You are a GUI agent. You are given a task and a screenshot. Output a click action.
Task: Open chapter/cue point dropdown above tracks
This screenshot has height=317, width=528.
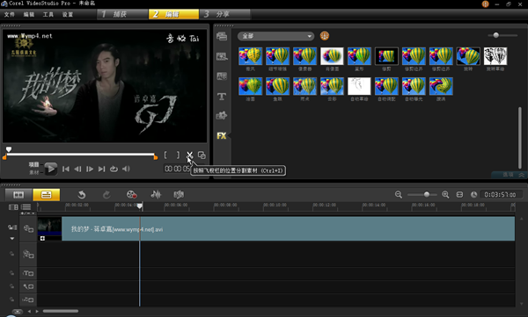(x=27, y=213)
